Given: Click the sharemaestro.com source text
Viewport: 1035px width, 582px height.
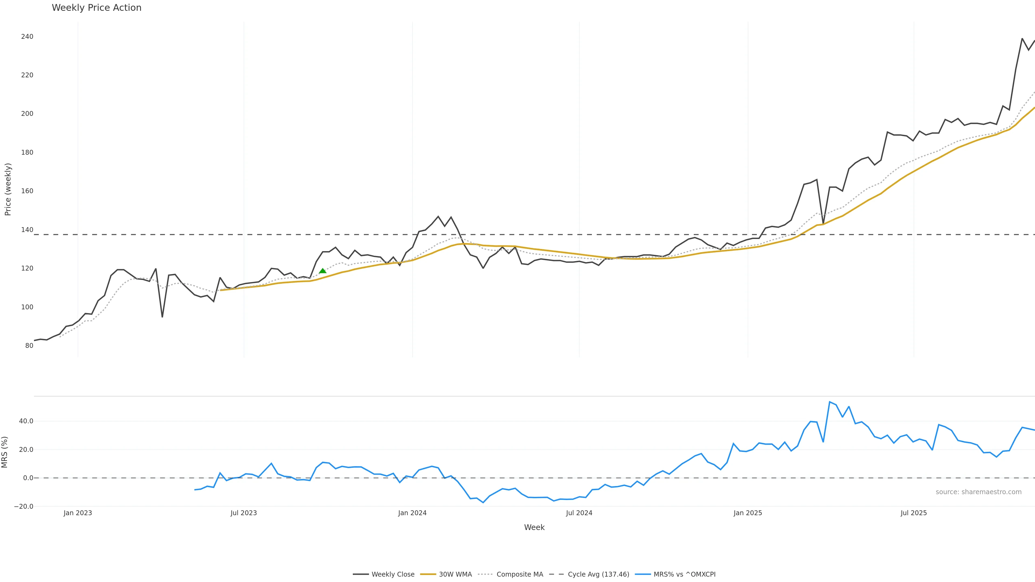Looking at the screenshot, I should (x=978, y=492).
